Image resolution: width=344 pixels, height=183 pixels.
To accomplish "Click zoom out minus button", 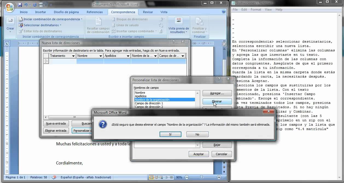I will (x=186, y=177).
